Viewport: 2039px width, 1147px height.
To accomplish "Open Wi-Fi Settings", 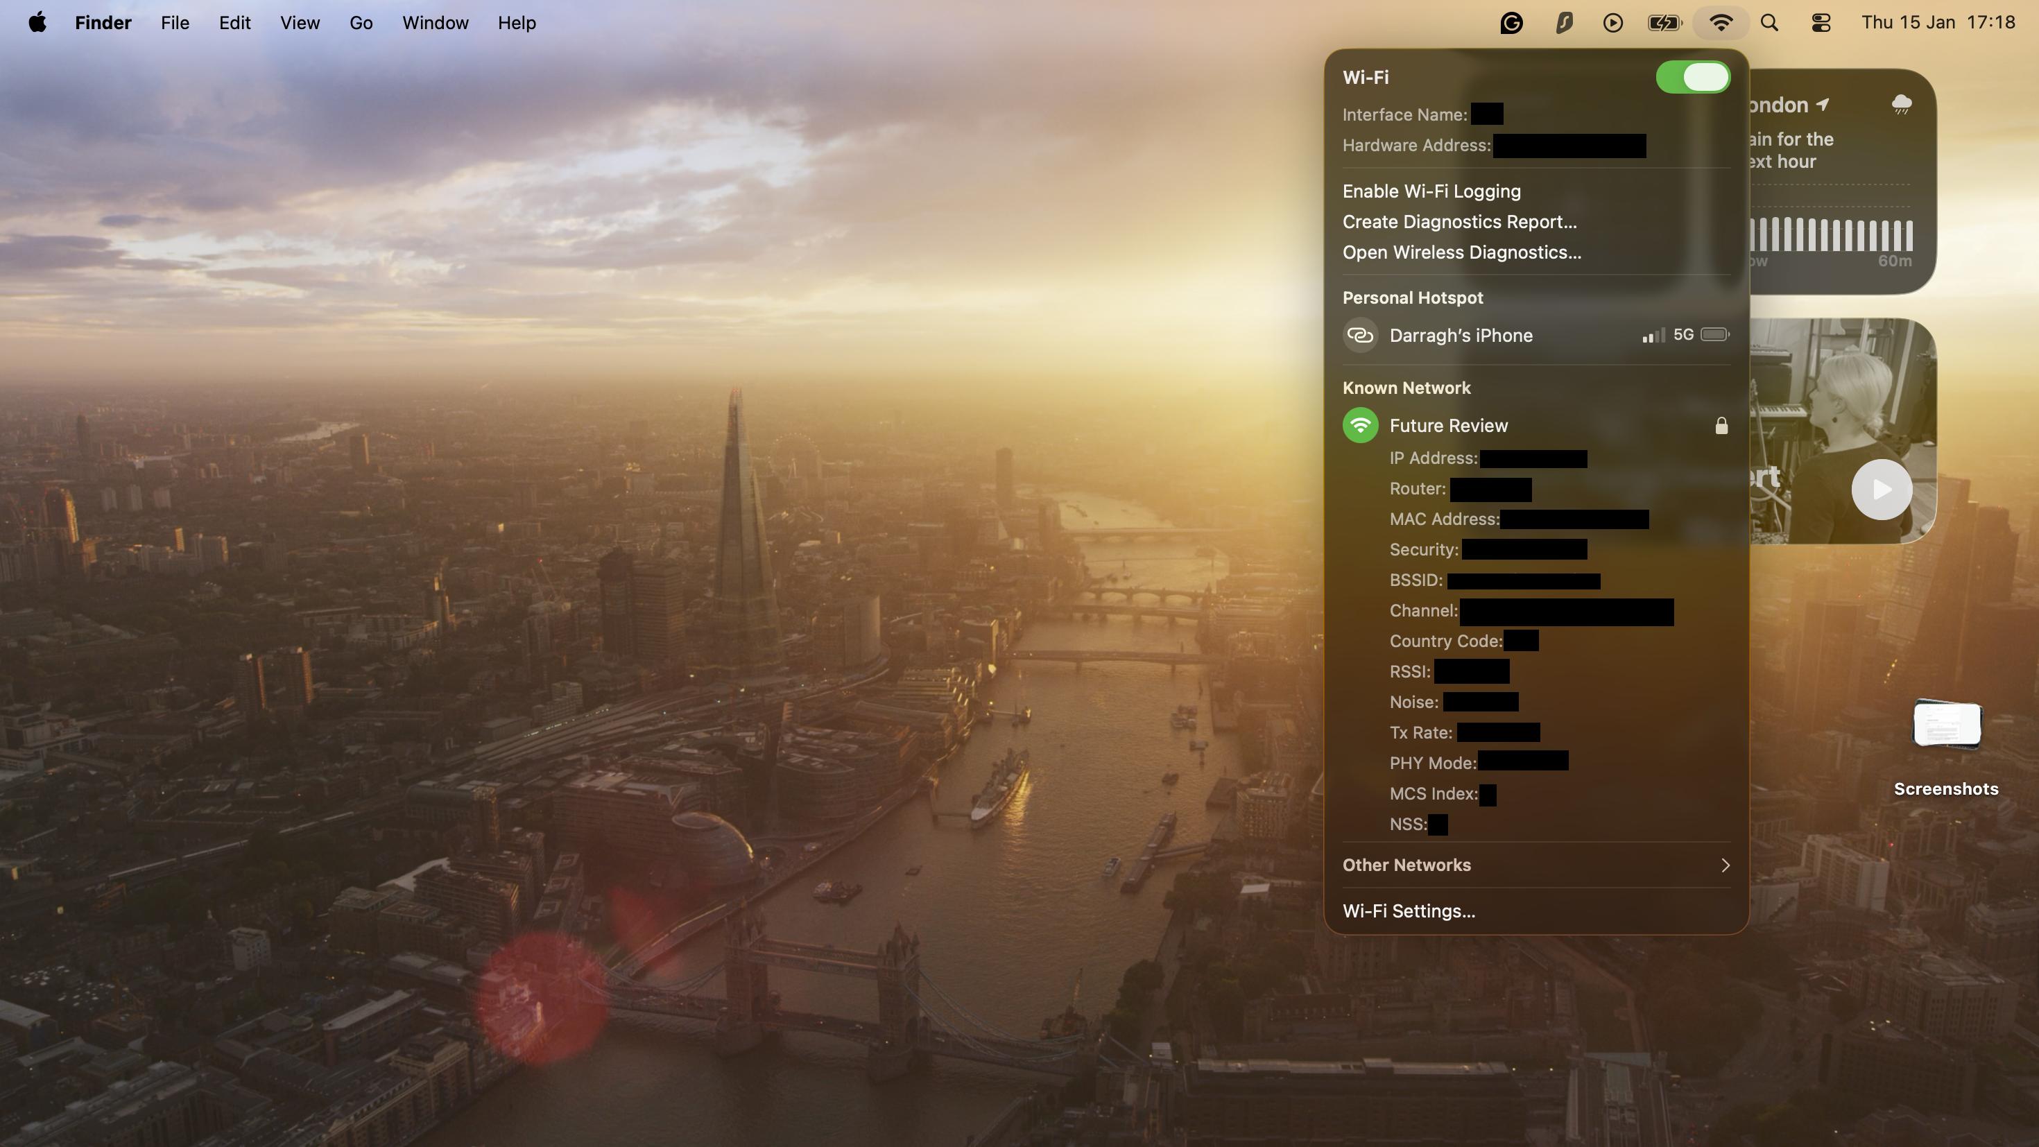I will (x=1409, y=911).
